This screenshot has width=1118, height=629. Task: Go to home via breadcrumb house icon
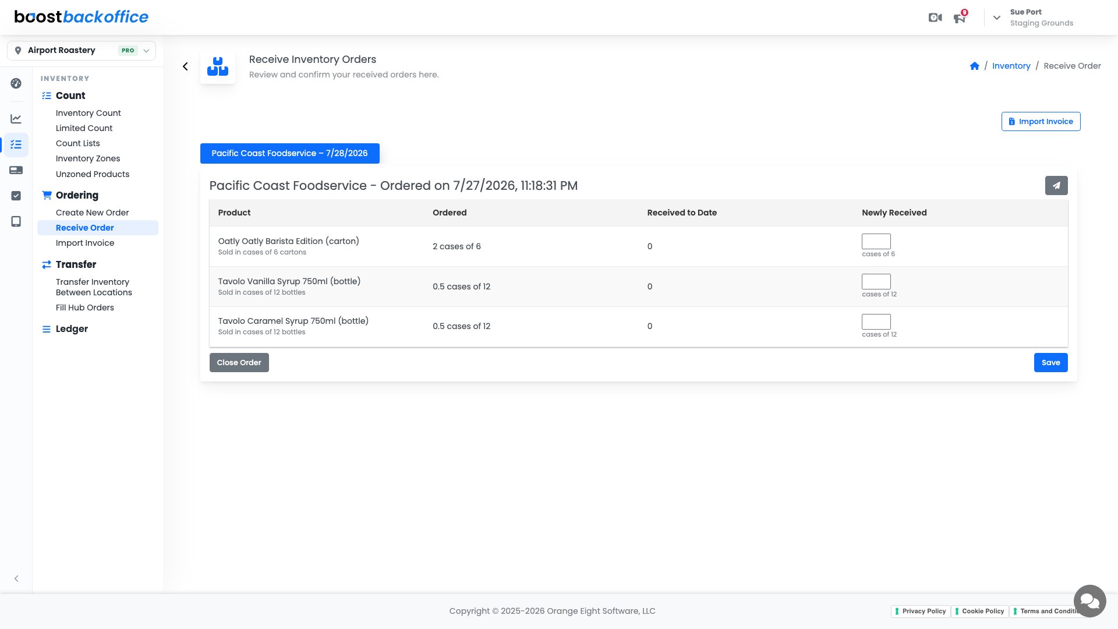click(x=974, y=66)
